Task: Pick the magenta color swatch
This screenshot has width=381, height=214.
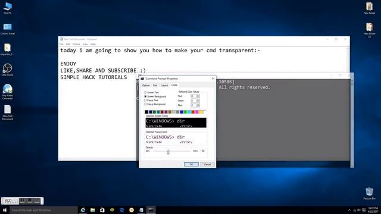Action: [x=197, y=112]
